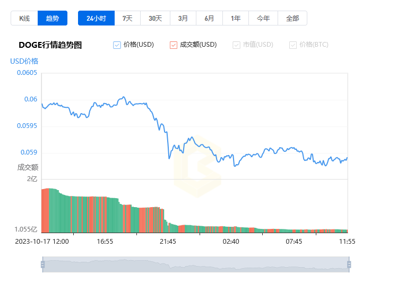This screenshot has height=299, width=414.
Task: Pick the 6月 time range
Action: [x=209, y=18]
